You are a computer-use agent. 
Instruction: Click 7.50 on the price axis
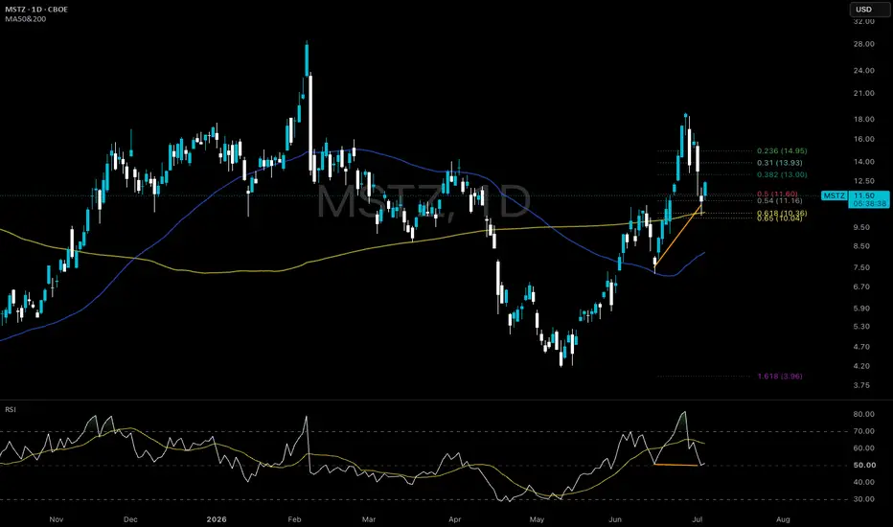pyautogui.click(x=861, y=267)
